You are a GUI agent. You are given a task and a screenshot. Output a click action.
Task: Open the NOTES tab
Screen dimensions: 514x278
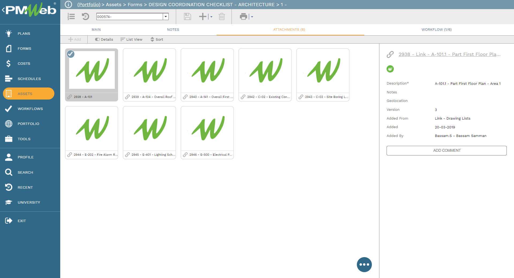point(173,30)
